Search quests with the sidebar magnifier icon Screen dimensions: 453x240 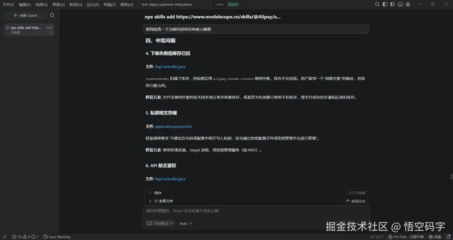pos(52,15)
